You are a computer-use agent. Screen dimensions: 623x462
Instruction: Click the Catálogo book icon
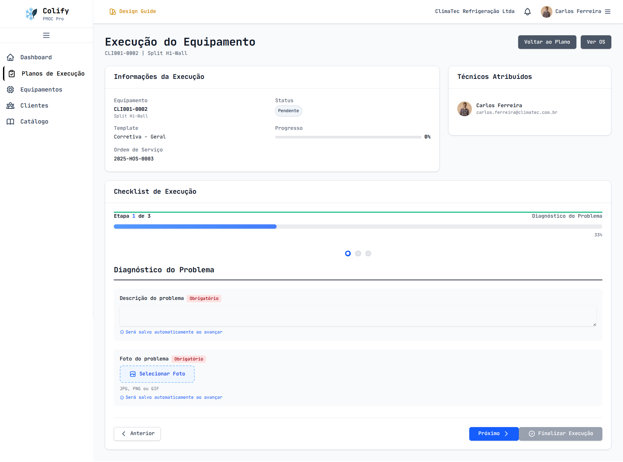pos(11,121)
